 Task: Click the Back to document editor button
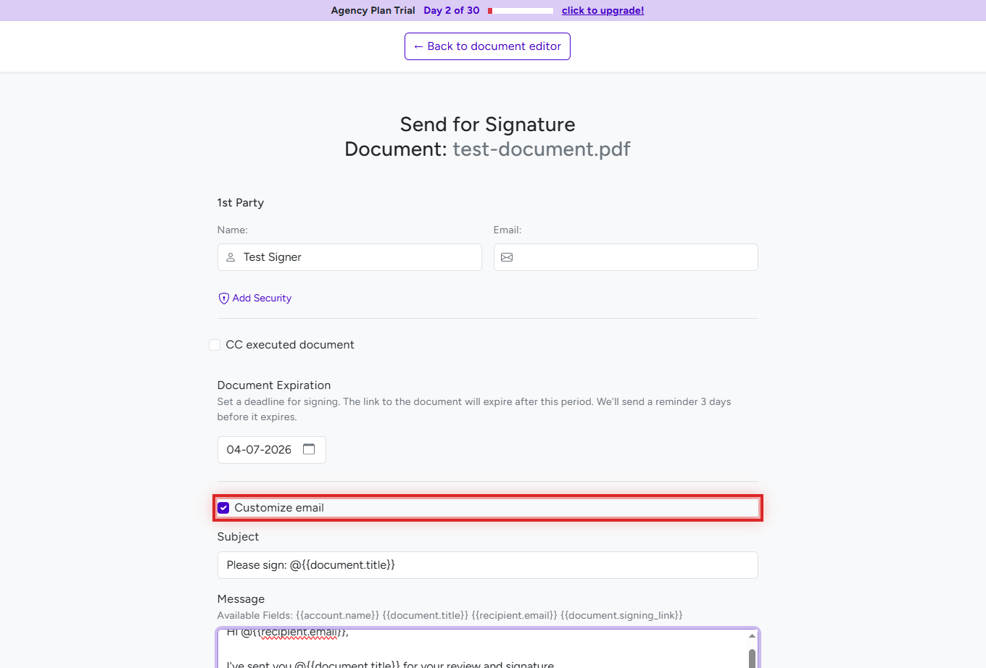tap(487, 46)
